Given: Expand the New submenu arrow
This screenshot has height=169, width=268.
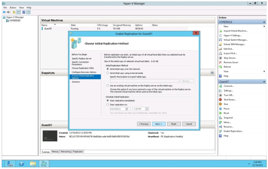Looking at the screenshot, I should click(264, 26).
